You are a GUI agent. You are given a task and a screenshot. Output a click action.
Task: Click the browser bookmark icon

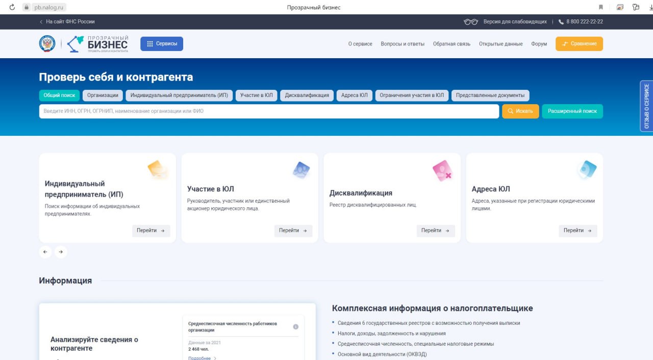tap(600, 7)
